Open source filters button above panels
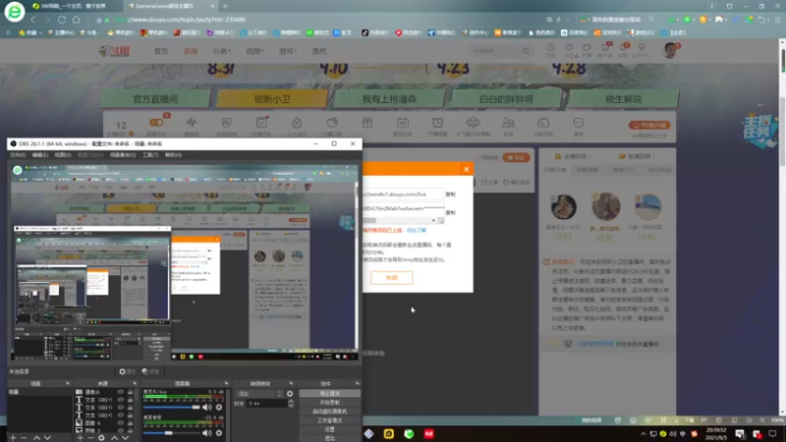Screen dimensions: 786x442 (150, 372)
